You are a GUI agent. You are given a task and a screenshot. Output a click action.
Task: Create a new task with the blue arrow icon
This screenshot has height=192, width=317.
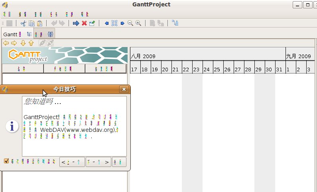[x=76, y=23]
